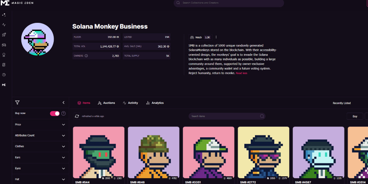Expand the Hat filter
The width and height of the screenshot is (368, 184).
40,179
